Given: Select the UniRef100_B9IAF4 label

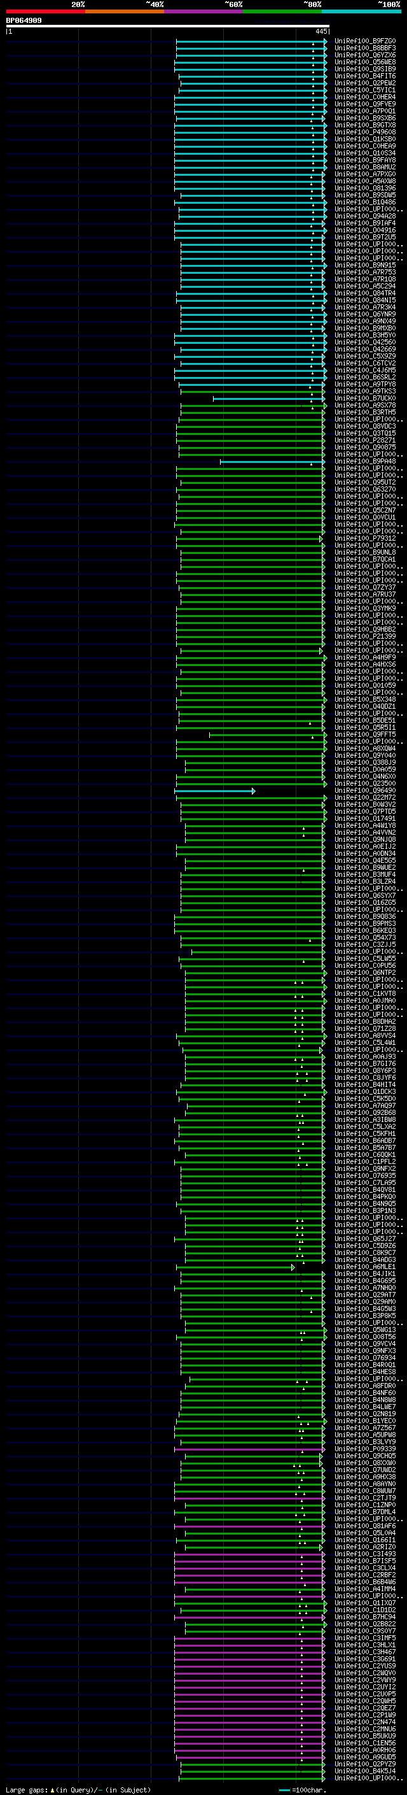Looking at the screenshot, I should (x=365, y=223).
